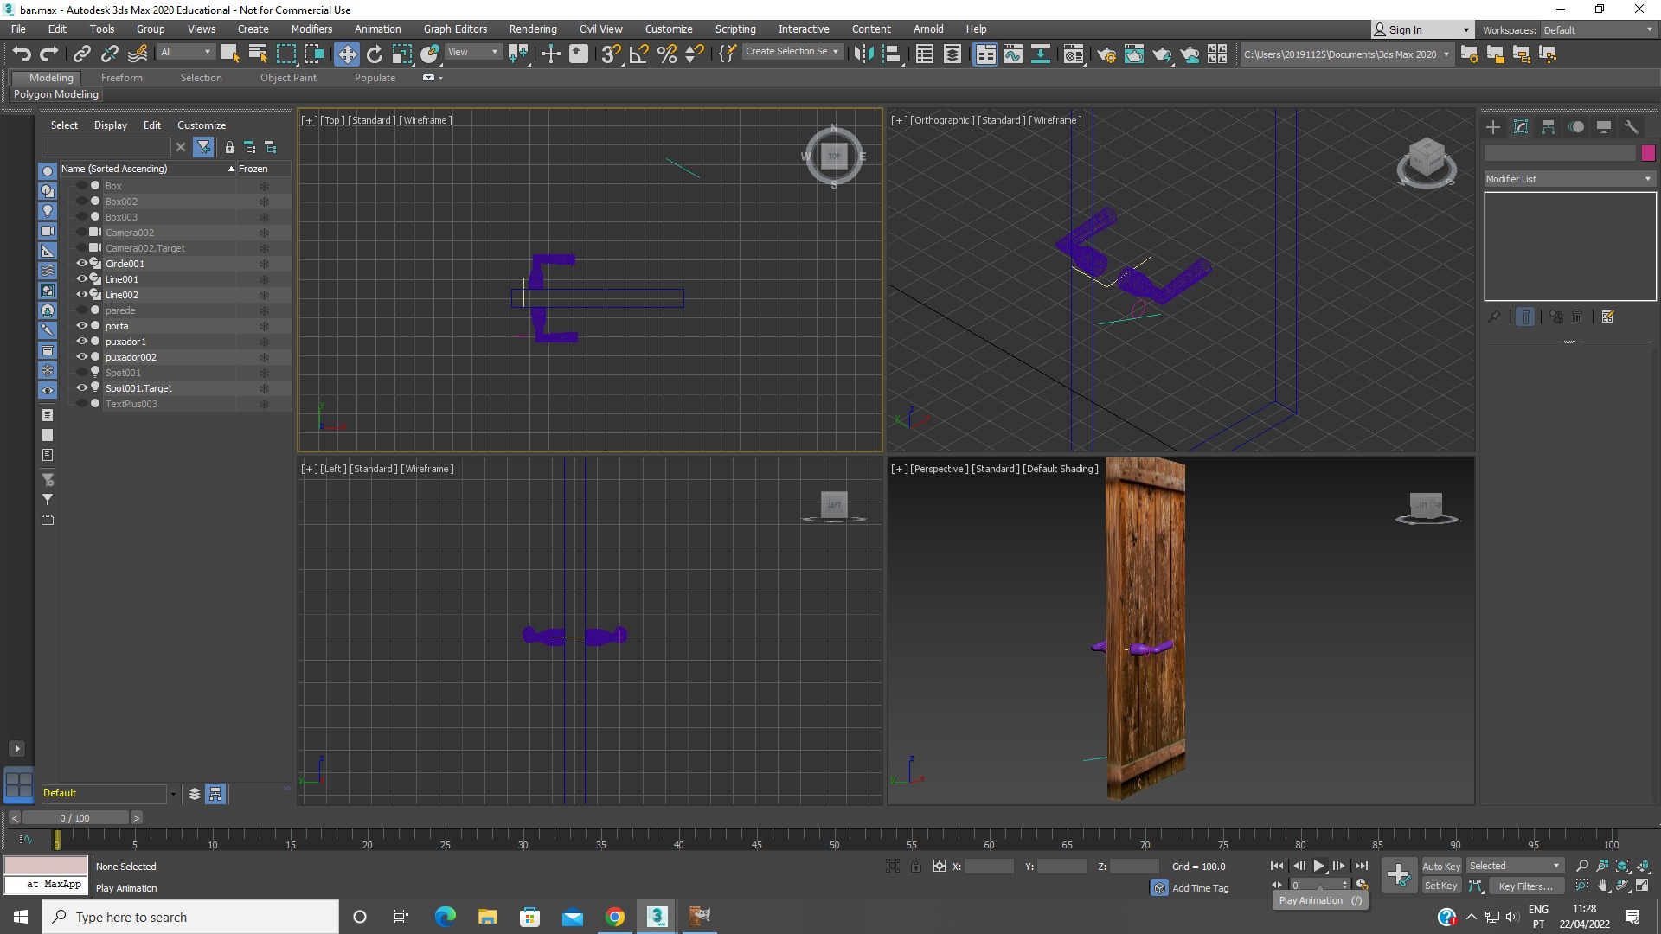Toggle the Scene Explorer icon
1661x934 pixels.
pos(925,54)
